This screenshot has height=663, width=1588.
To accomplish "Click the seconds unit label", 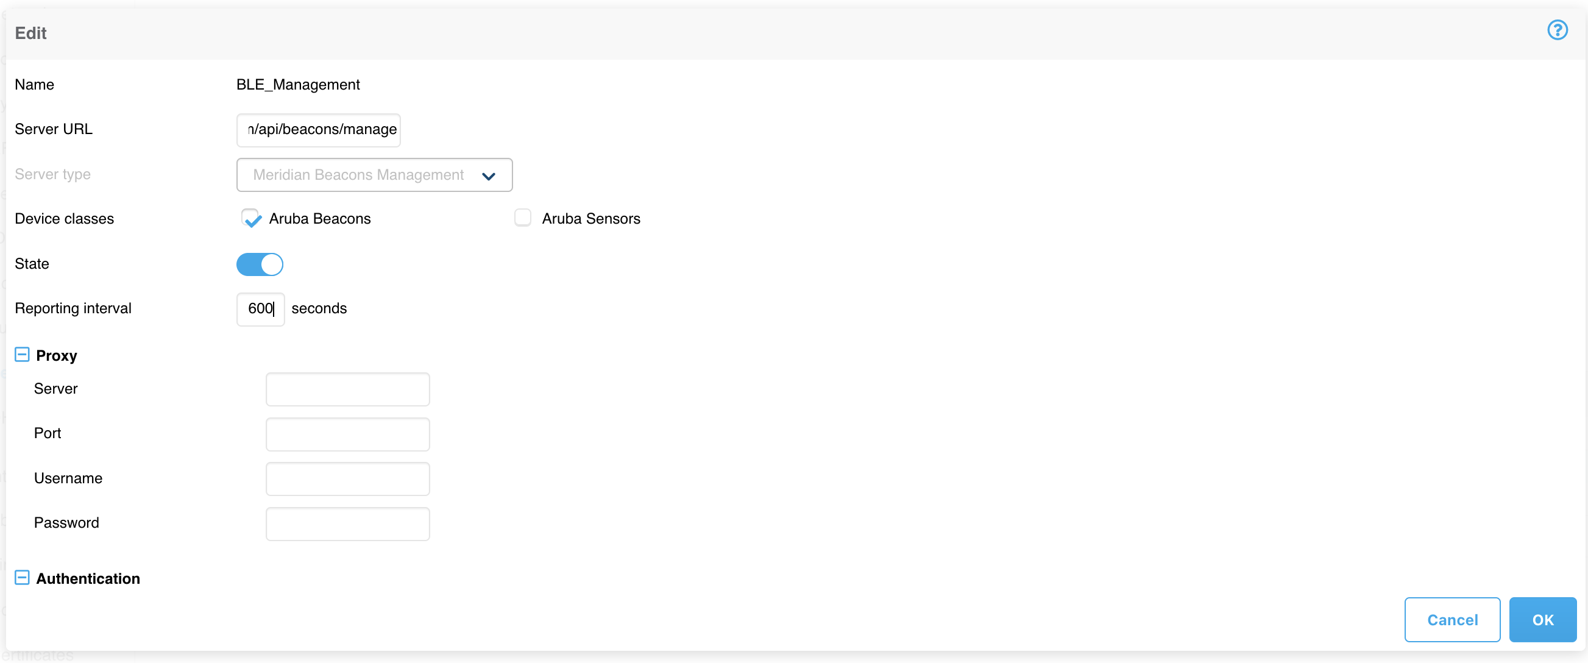I will point(319,308).
